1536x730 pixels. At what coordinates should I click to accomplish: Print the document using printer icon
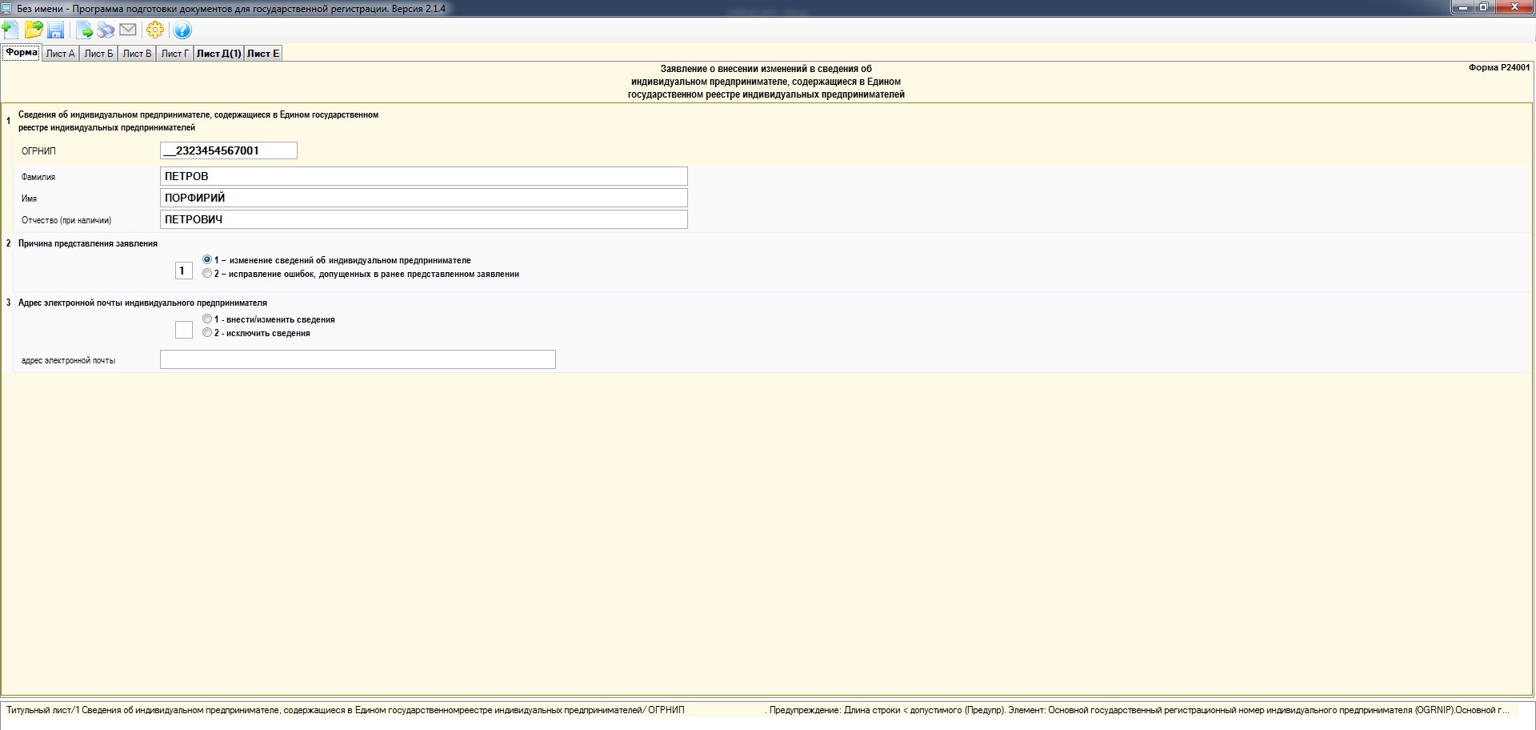(106, 30)
